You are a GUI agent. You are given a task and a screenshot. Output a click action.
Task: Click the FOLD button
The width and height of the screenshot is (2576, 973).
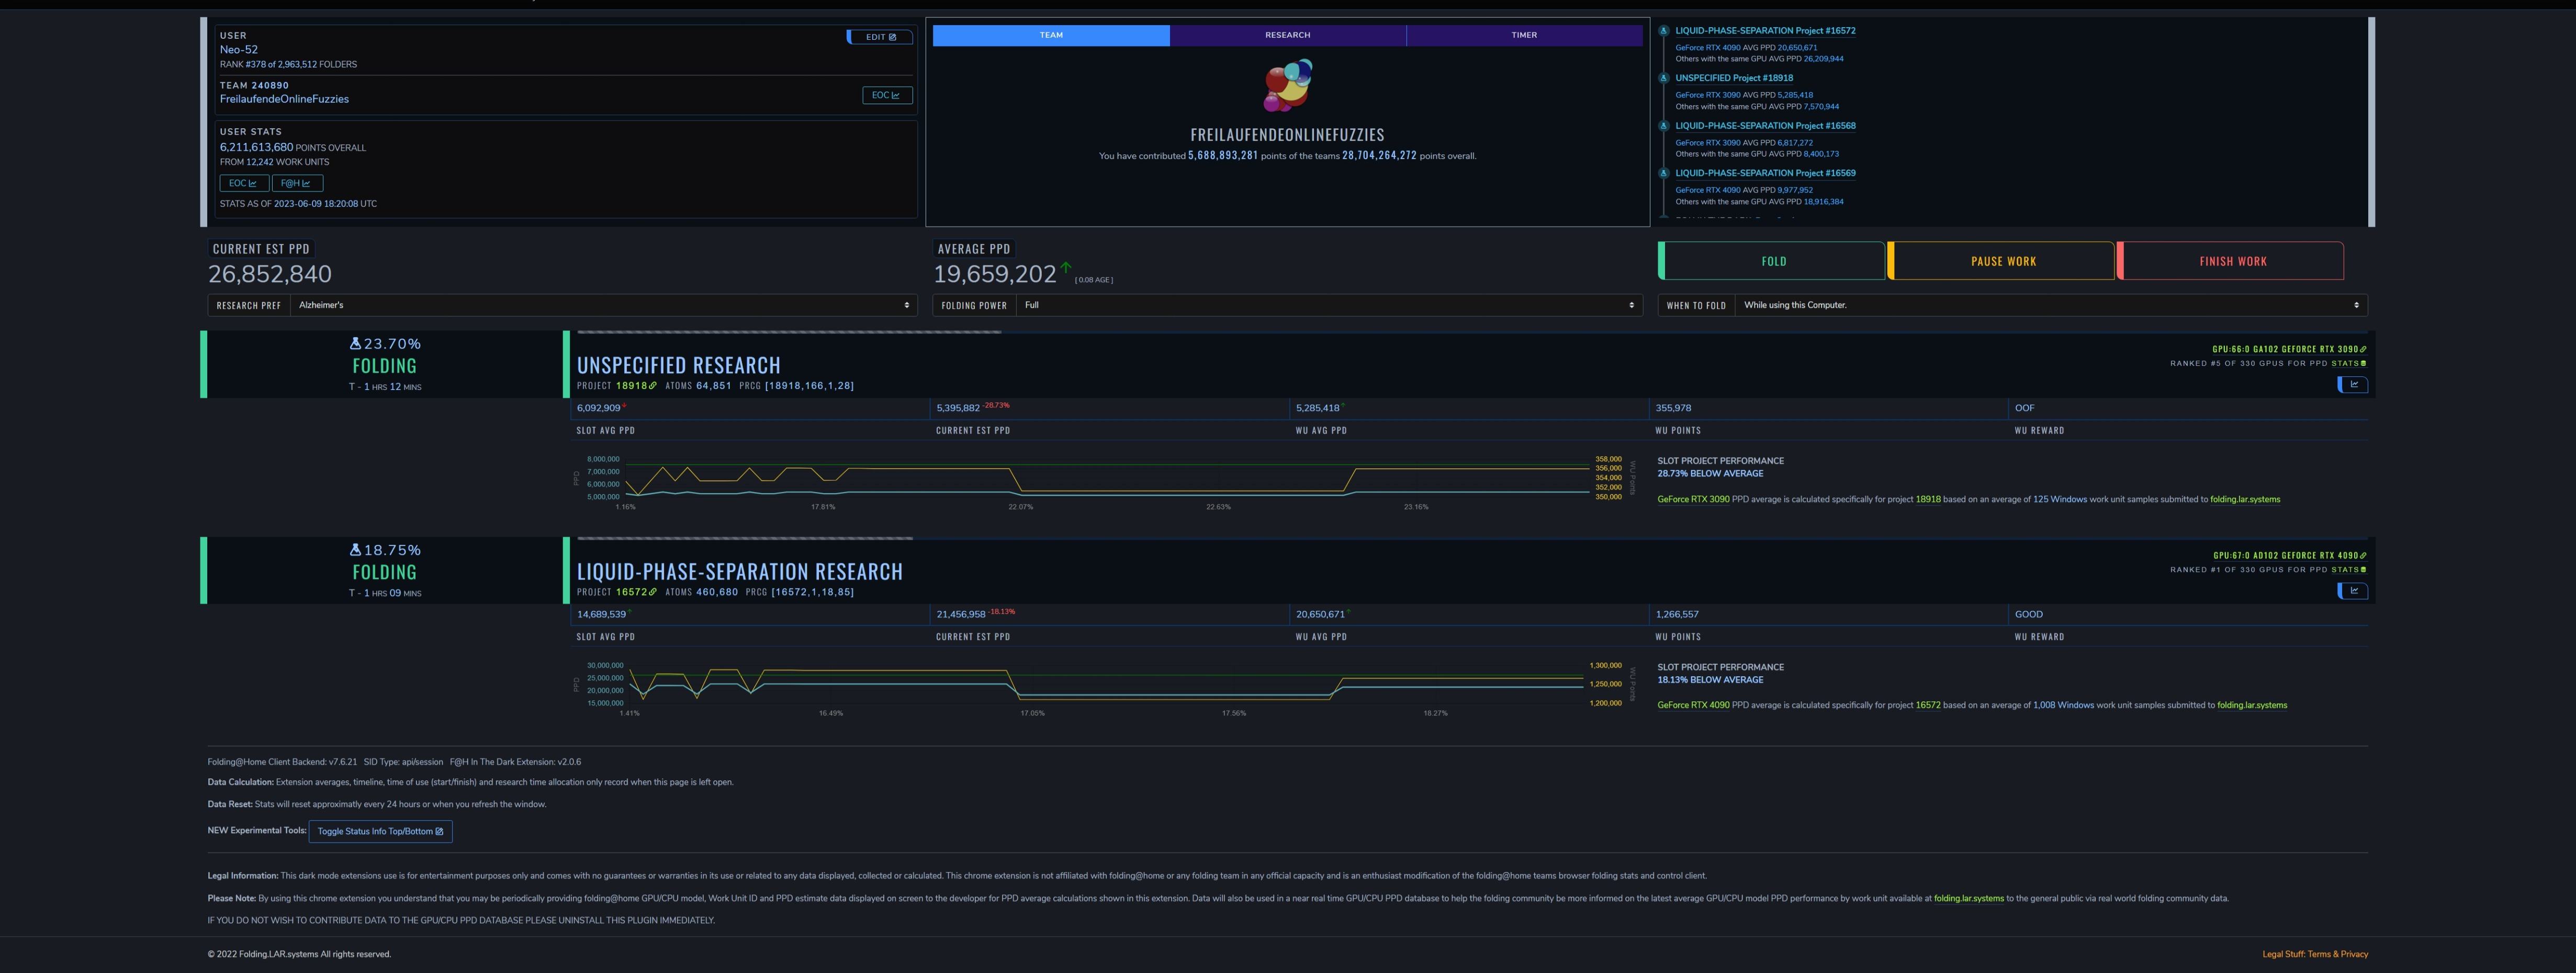pos(1772,261)
